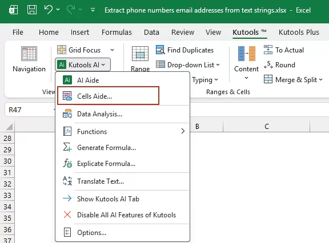Choose Generate Formula... menu item

123,148
